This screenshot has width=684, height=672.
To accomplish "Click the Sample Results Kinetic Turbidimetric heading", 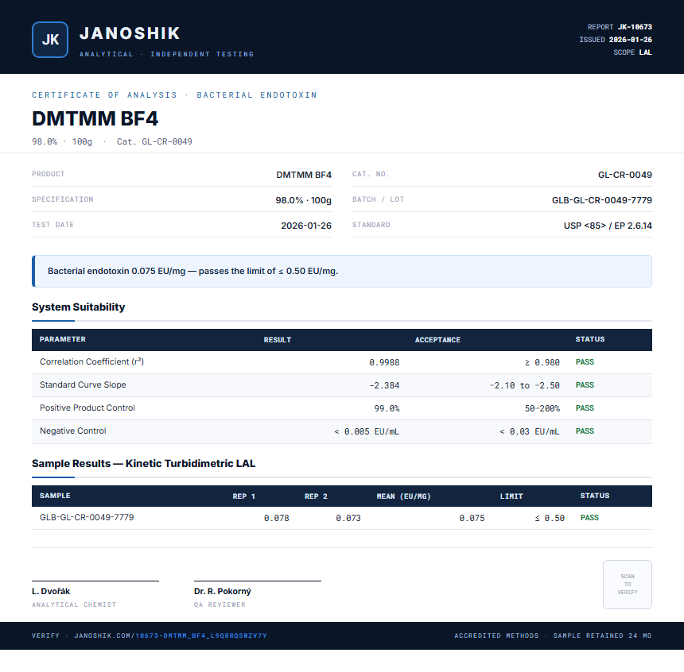I will [x=143, y=463].
